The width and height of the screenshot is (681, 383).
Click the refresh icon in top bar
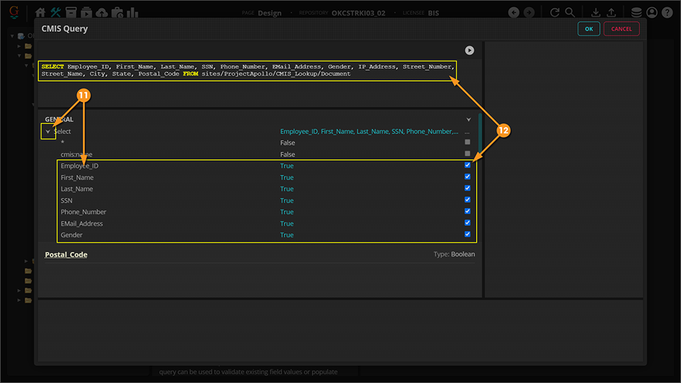(555, 13)
